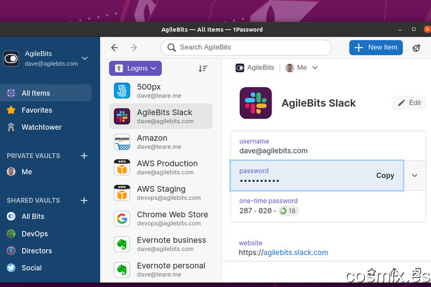Screen dimensions: 431x287
Task: Click the AWS Production box icon
Action: (122, 167)
